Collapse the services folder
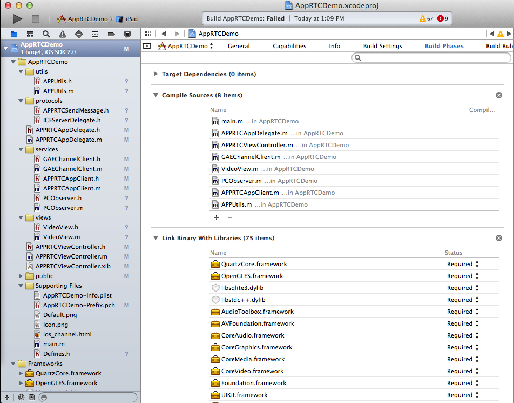Image resolution: width=514 pixels, height=403 pixels. (21, 149)
